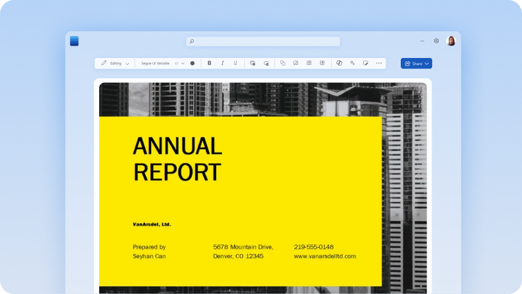Click the second table grid icon

click(x=322, y=63)
